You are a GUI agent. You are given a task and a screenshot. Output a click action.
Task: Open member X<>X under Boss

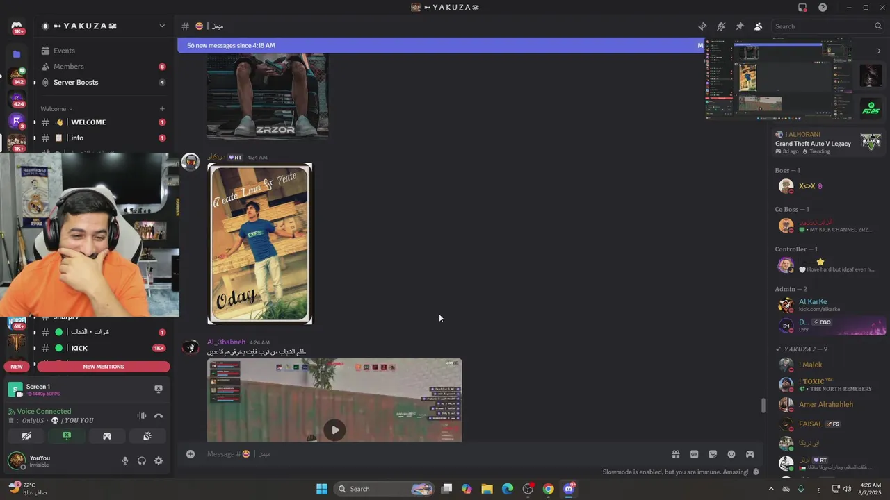[829, 186]
